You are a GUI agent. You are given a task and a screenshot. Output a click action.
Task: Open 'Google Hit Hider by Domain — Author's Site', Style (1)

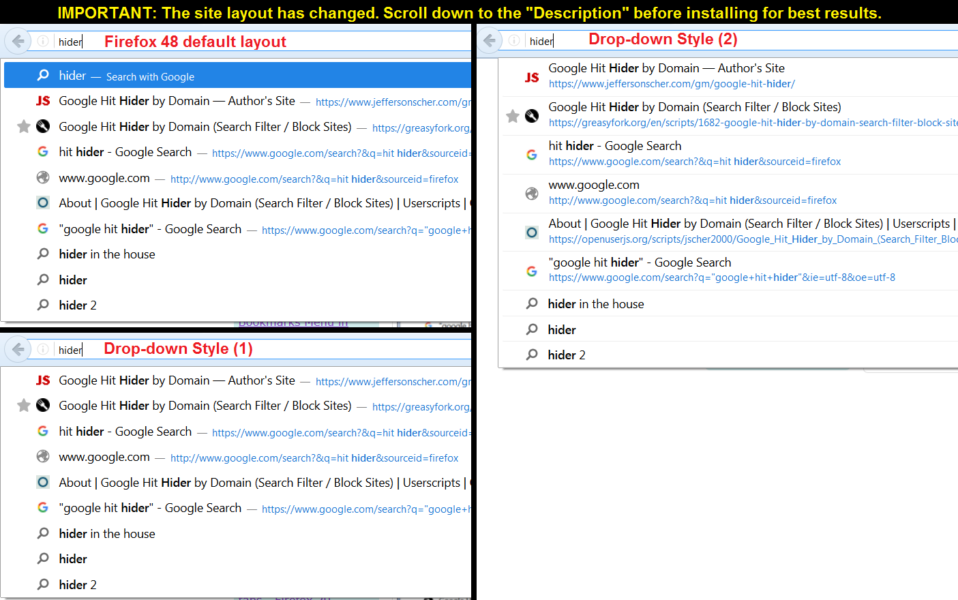click(x=177, y=380)
